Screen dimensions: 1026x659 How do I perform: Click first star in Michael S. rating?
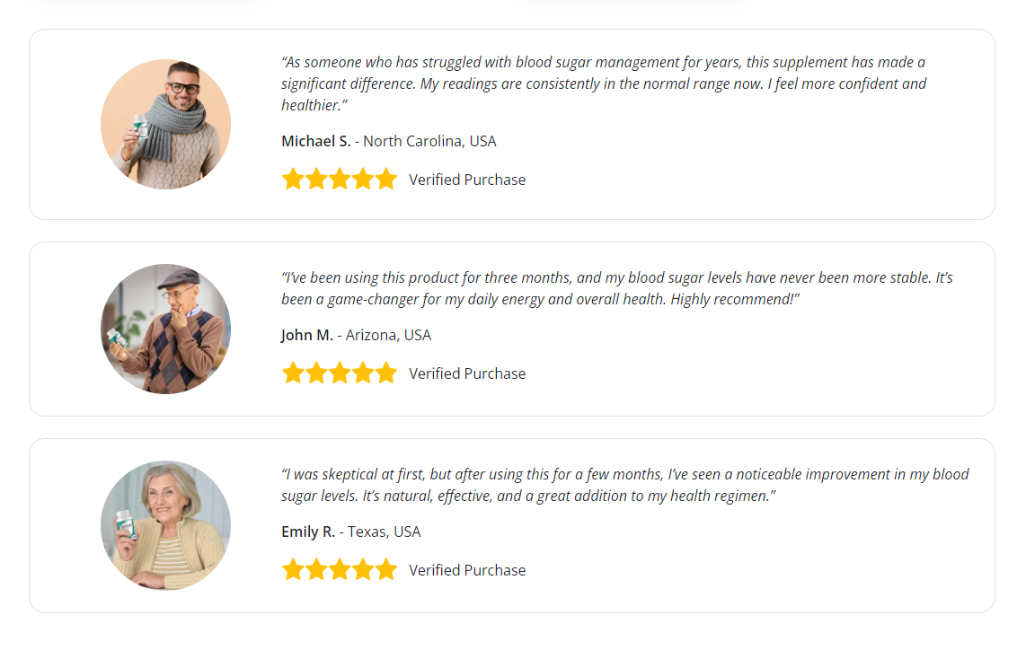click(293, 179)
